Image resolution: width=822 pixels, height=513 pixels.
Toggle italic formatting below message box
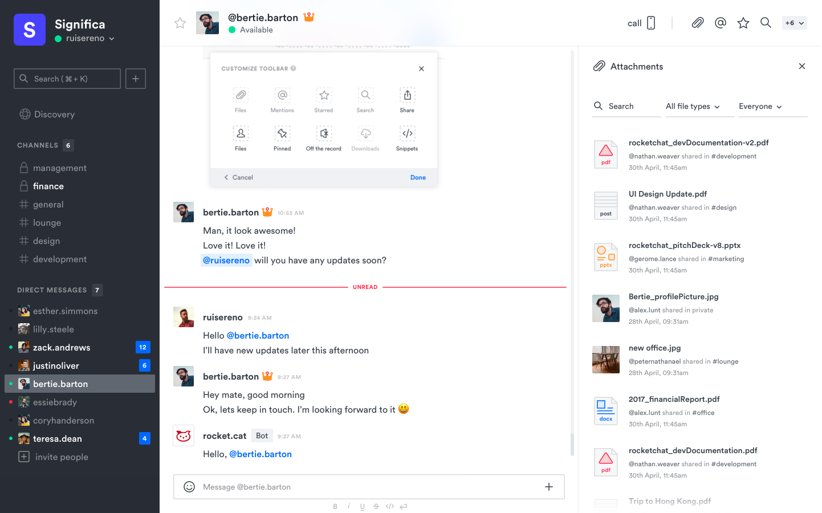pos(349,506)
